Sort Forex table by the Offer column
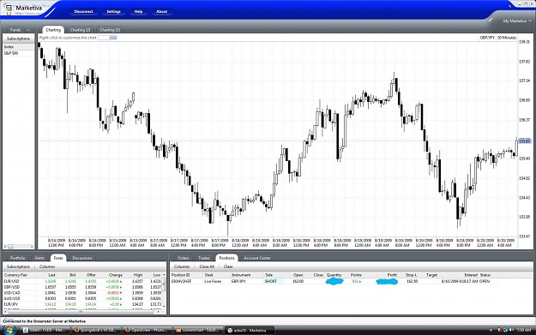This screenshot has width=536, height=335. tap(91, 275)
